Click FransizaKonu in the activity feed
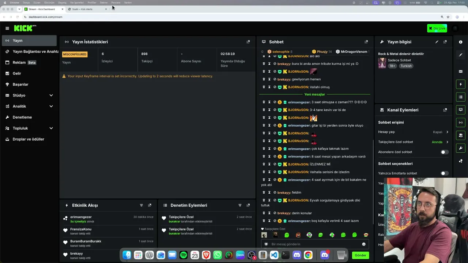Screen dimensions: 468x263 pos(81,229)
